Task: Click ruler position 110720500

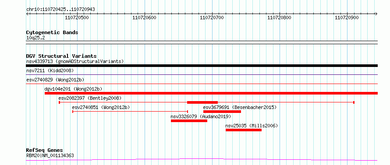Action: click(77, 18)
